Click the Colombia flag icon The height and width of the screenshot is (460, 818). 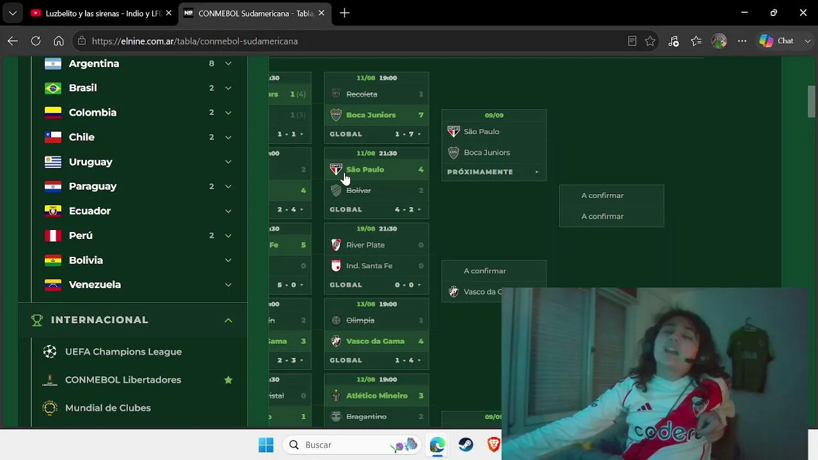pyautogui.click(x=53, y=112)
